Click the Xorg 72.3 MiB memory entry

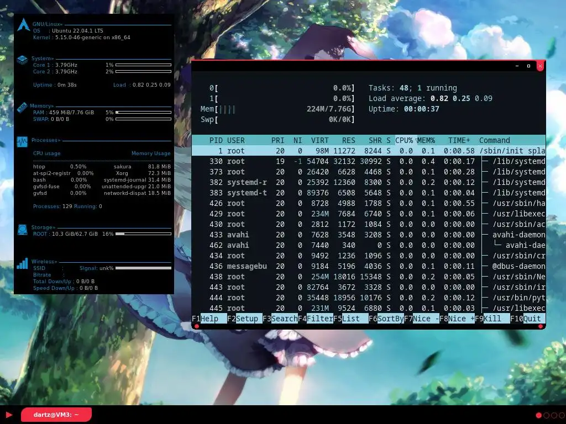coord(143,173)
